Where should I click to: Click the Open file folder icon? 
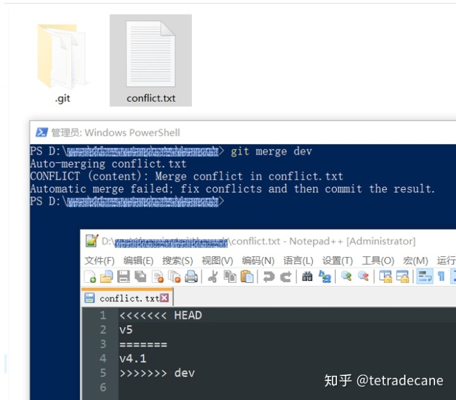pyautogui.click(x=106, y=277)
